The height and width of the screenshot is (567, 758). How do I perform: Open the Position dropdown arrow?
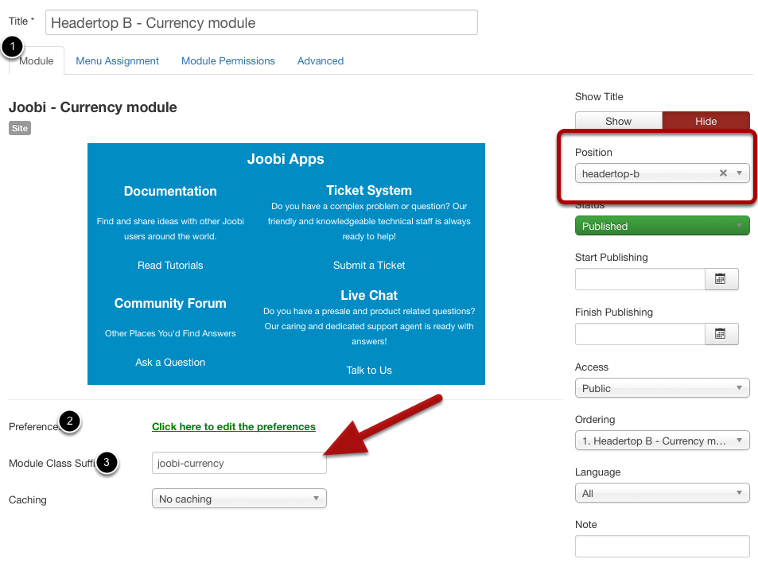[739, 173]
